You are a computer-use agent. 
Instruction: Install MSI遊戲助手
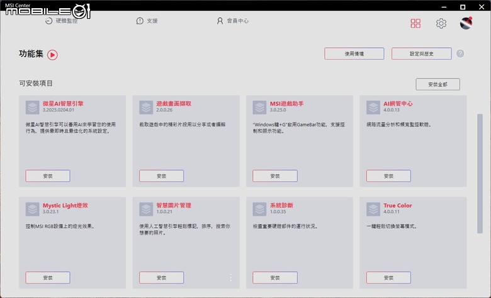coord(275,176)
